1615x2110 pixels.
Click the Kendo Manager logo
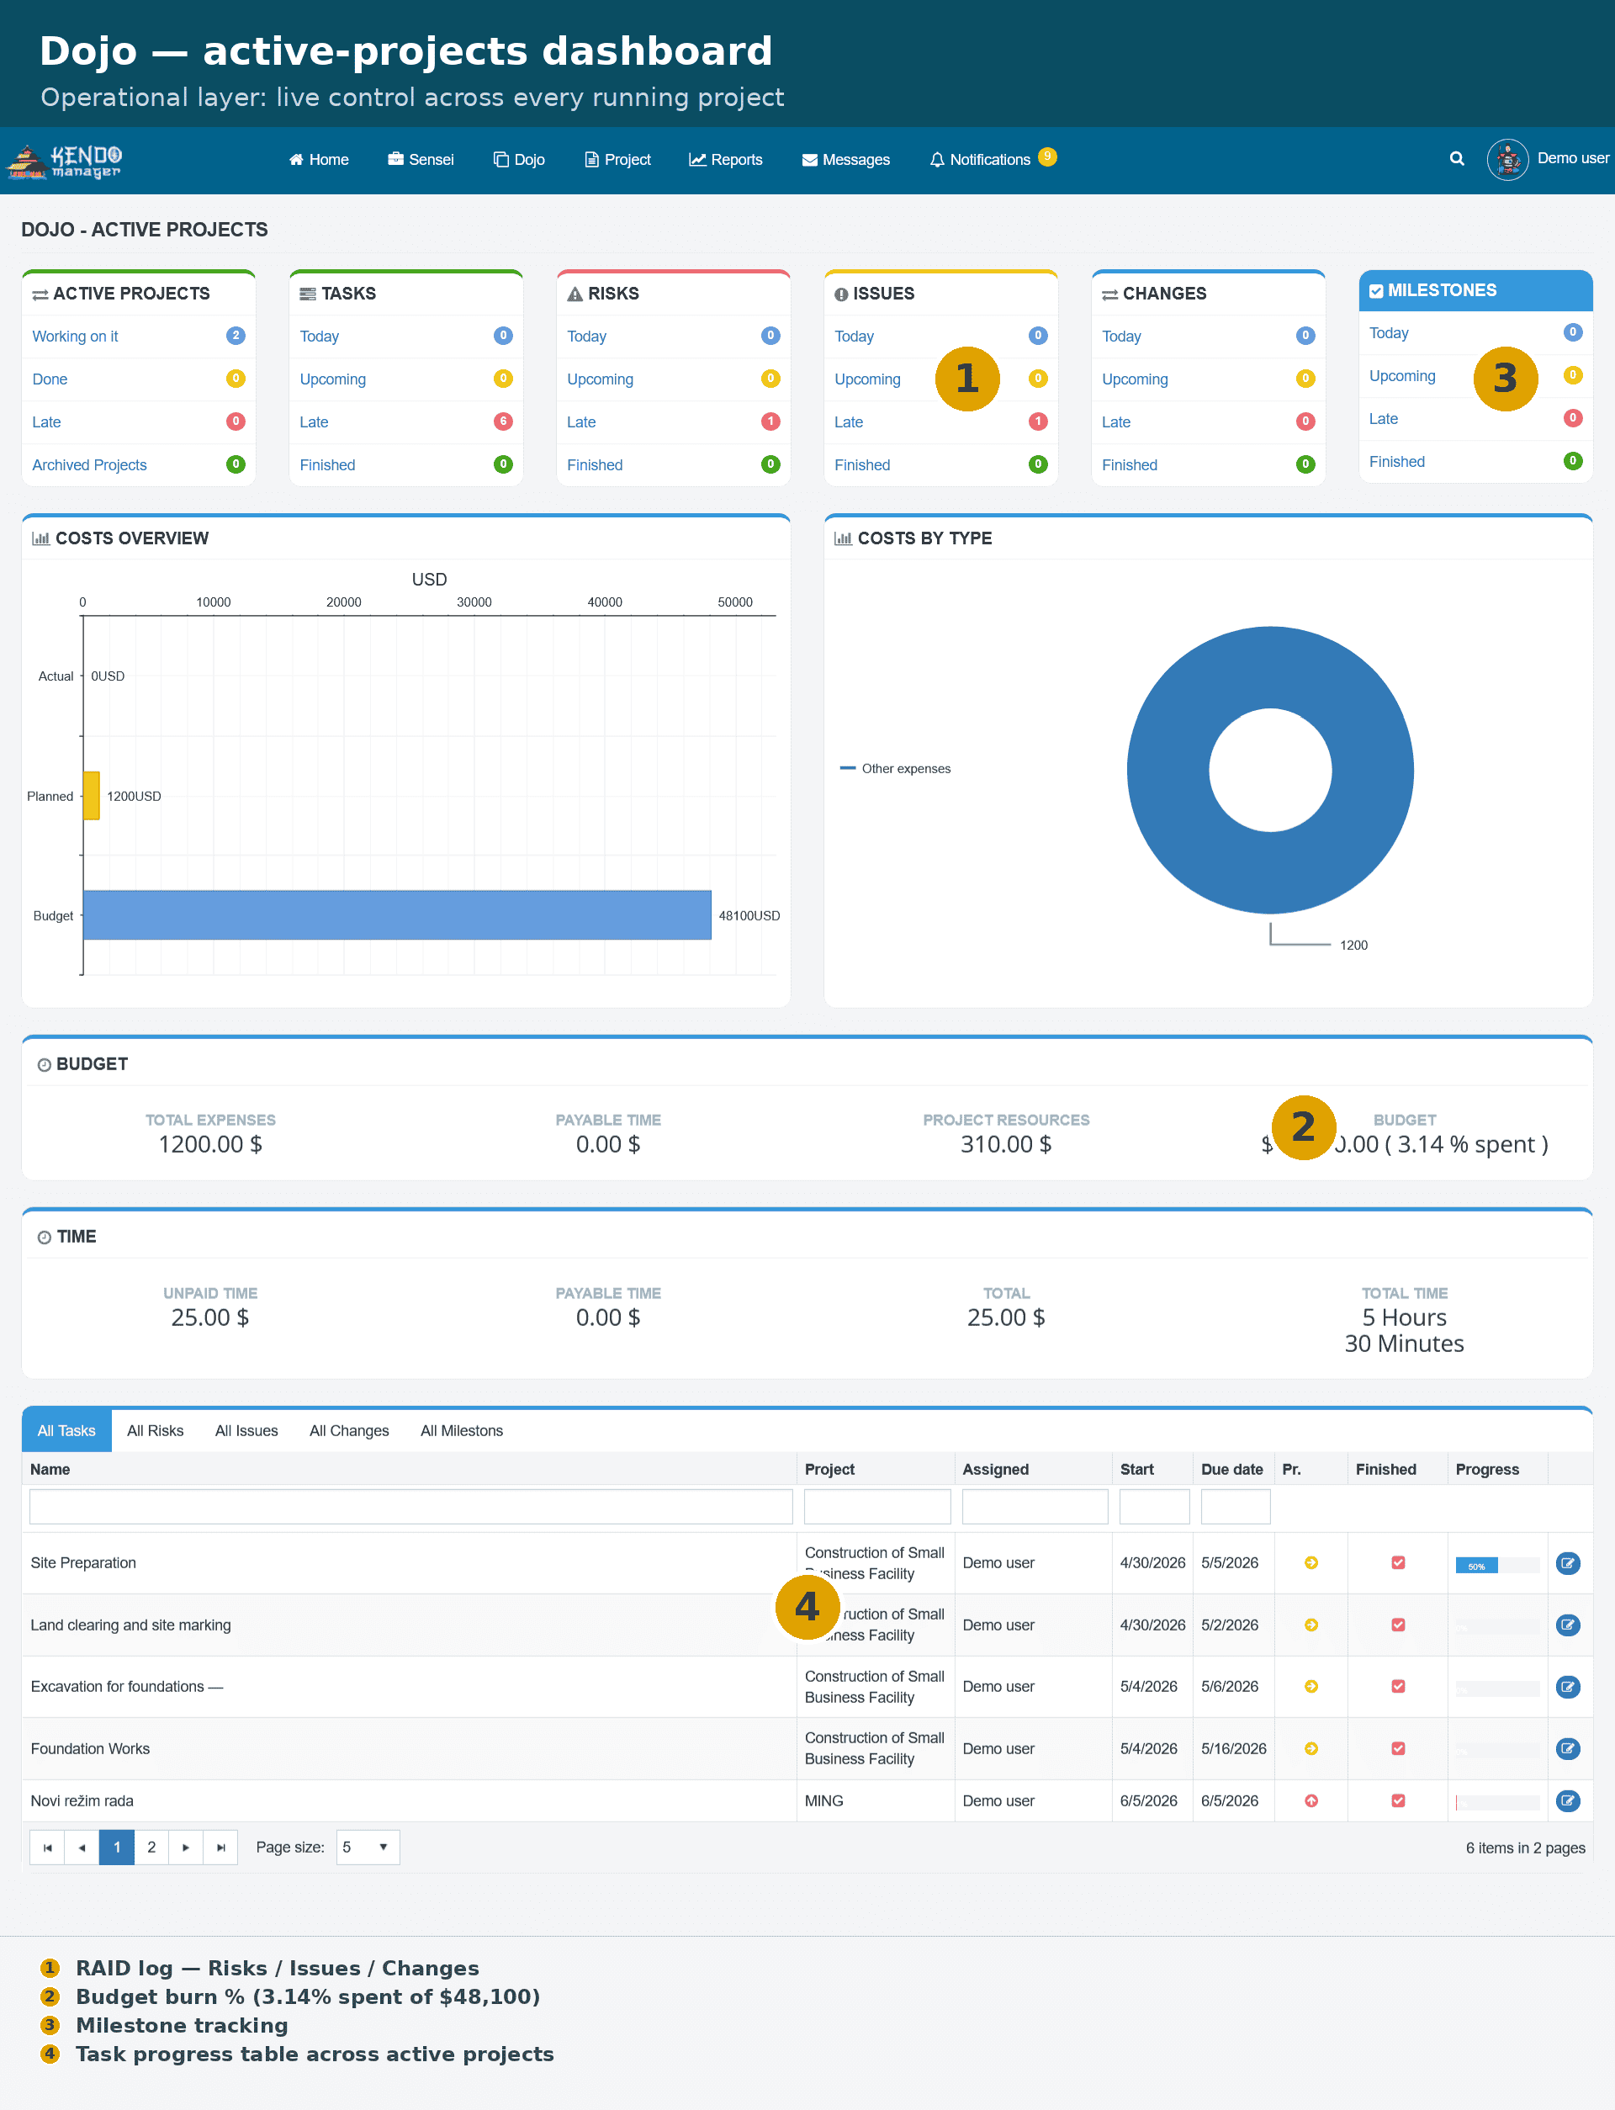65,161
